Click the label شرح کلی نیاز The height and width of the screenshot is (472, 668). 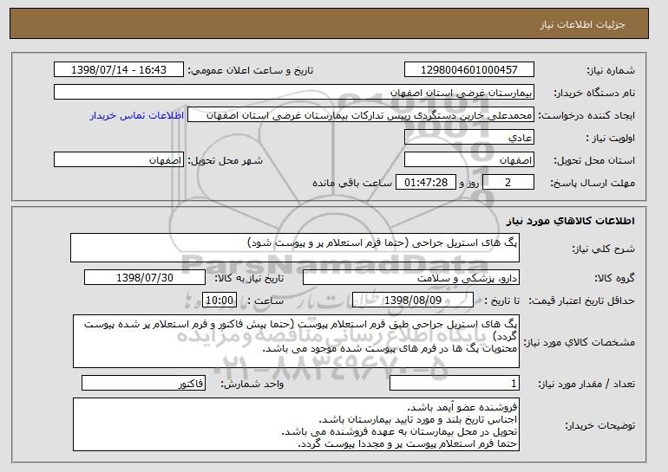603,249
